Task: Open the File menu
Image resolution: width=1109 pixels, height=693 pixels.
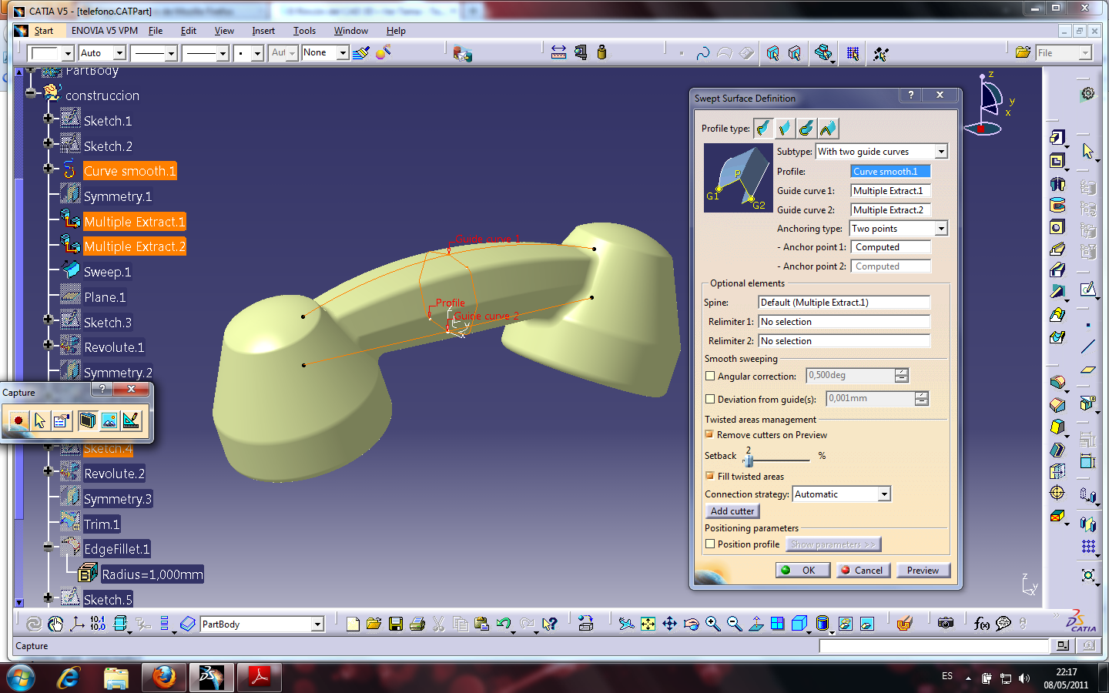Action: coord(156,31)
